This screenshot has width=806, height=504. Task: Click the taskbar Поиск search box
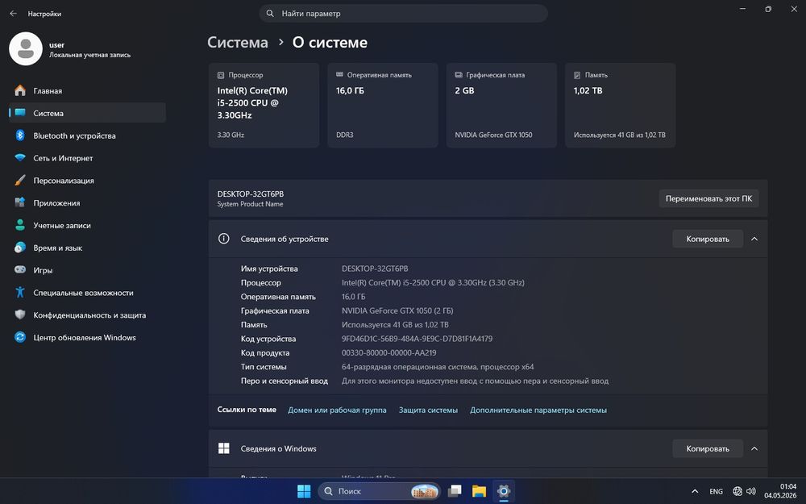380,491
